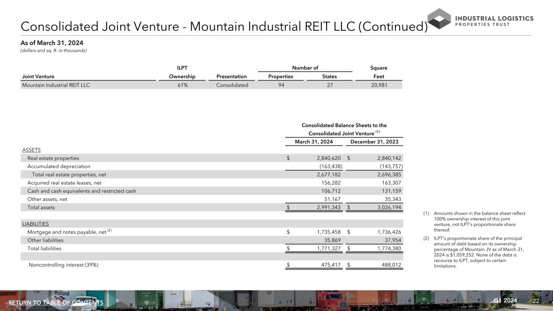
Task: Click the December 31, 2023 column header
Action: pos(374,142)
